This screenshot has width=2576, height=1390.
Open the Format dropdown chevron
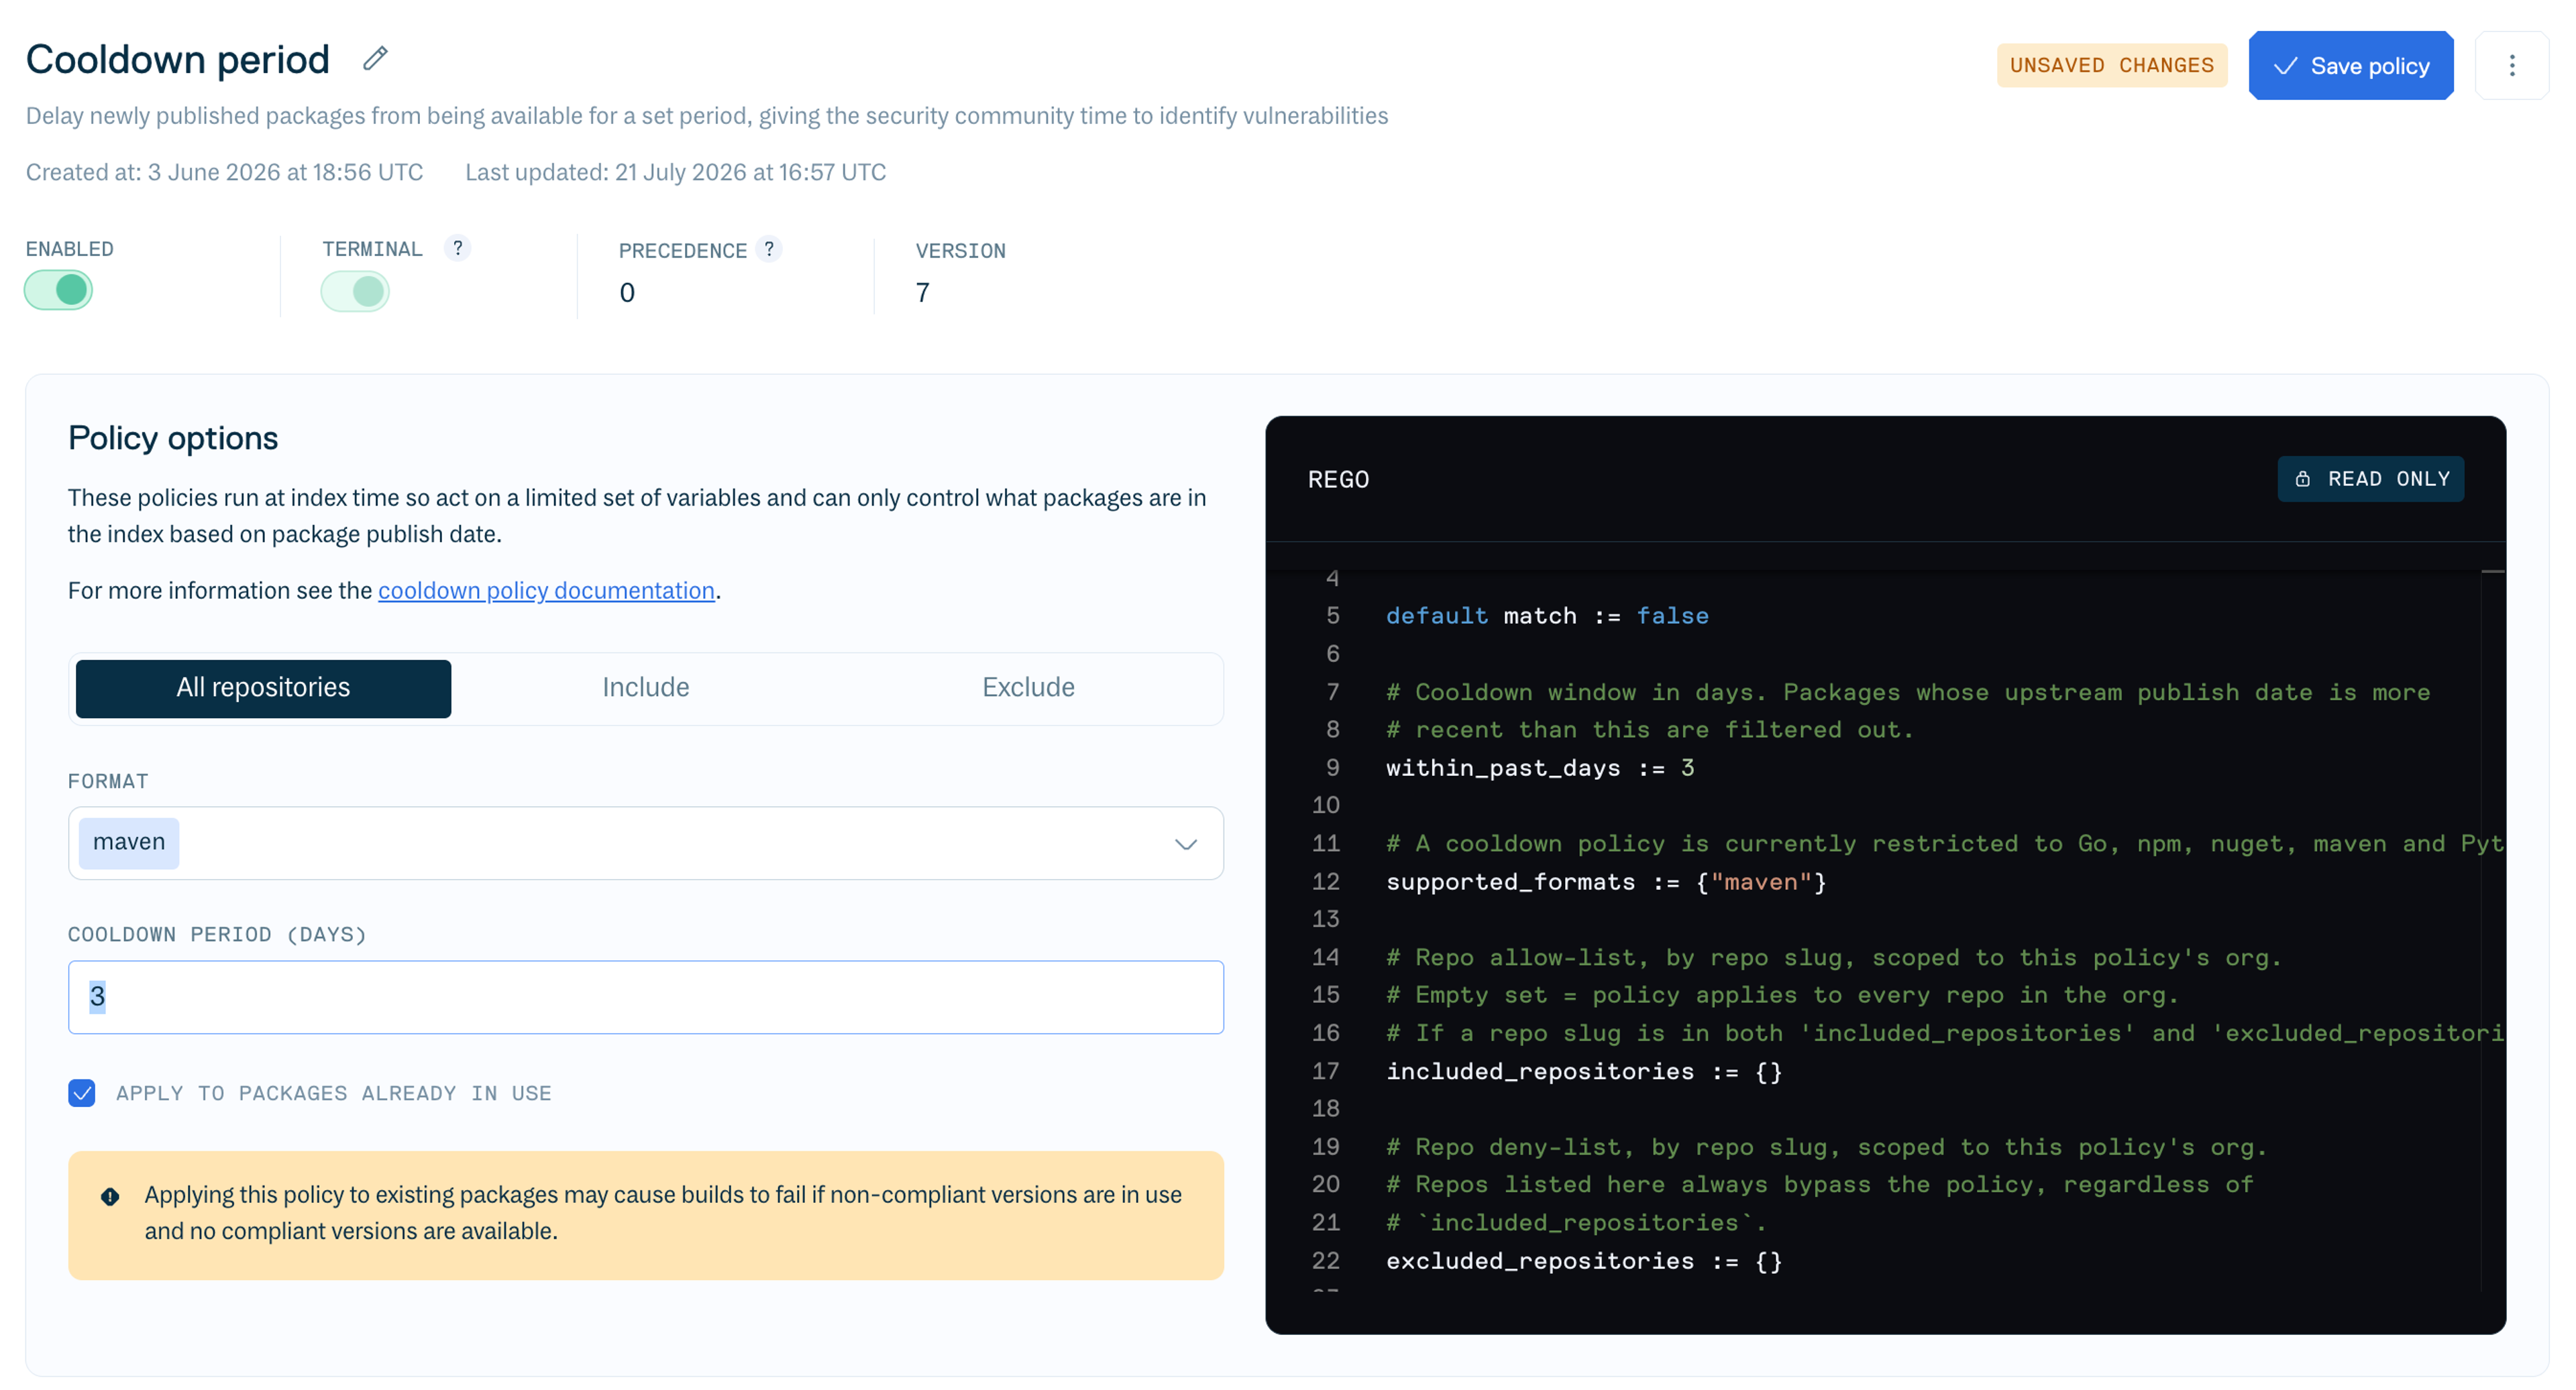1185,844
